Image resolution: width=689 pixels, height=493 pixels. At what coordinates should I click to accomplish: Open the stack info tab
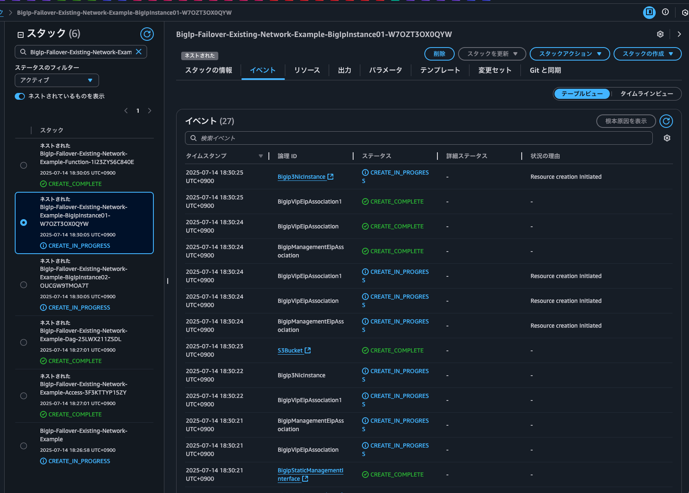point(209,70)
